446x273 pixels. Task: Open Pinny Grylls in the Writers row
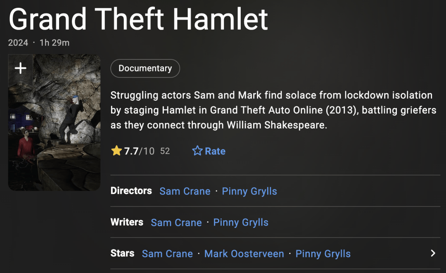click(x=240, y=223)
